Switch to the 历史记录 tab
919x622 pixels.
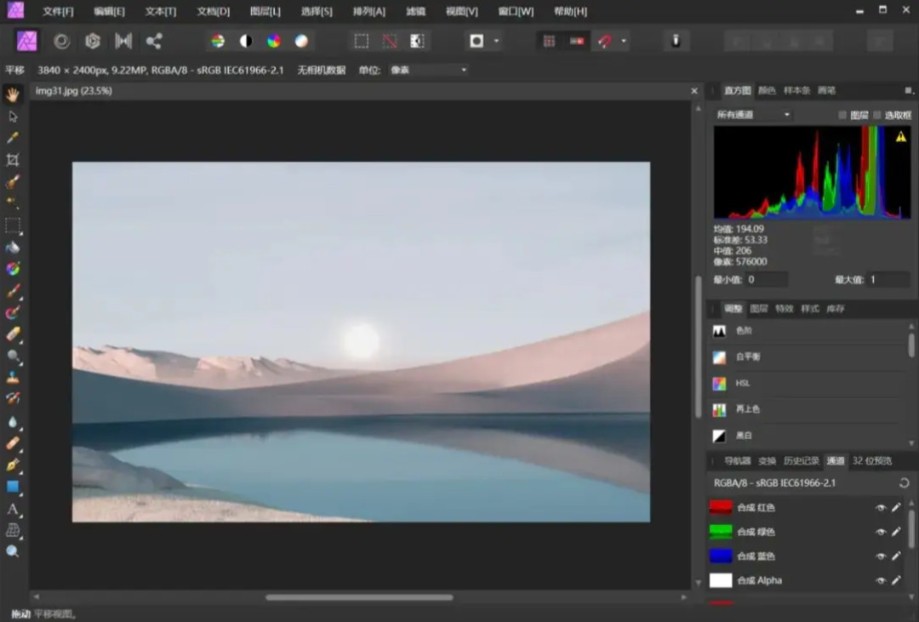tap(801, 461)
